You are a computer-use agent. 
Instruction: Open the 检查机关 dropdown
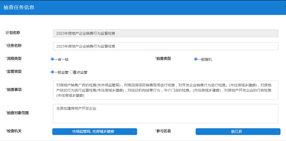95,132
